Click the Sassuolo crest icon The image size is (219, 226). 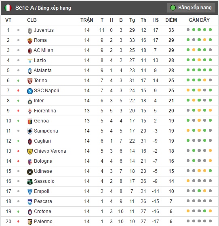(30, 182)
